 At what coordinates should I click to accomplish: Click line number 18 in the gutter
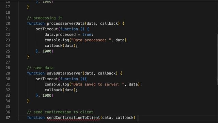(8, 12)
